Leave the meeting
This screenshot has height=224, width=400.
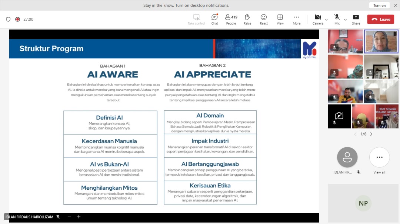(x=380, y=19)
